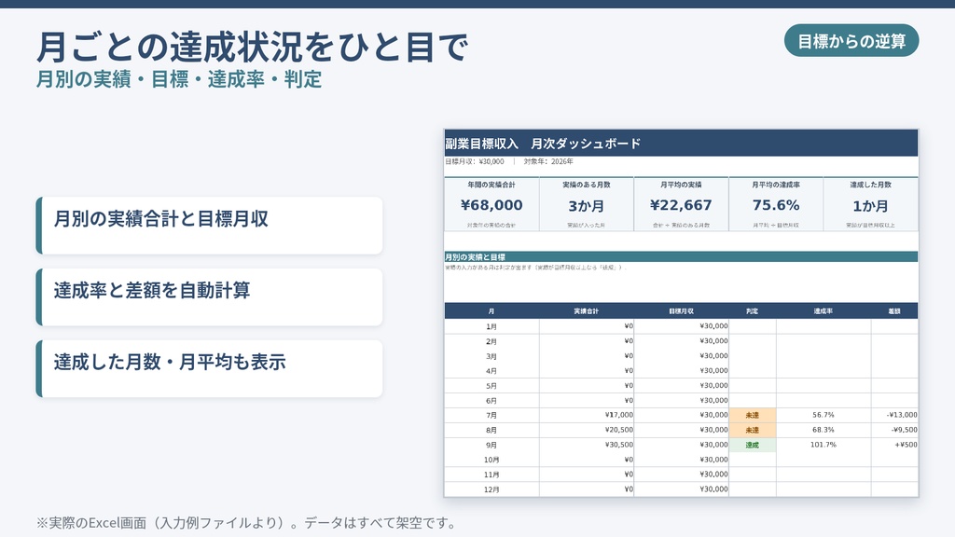
Task: Select the 達成した月数・月平均も表示 card
Action: (210, 369)
